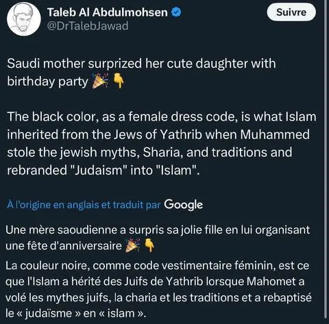
Task: Click the pointing-down hand emoji in English tweet
Action: coord(119,81)
